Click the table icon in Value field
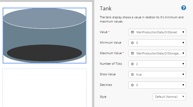The width and height of the screenshot is (193, 107). pyautogui.click(x=132, y=32)
